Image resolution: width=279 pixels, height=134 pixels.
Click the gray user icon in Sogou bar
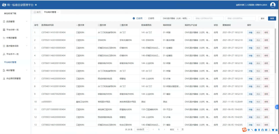pyautogui.click(x=269, y=130)
